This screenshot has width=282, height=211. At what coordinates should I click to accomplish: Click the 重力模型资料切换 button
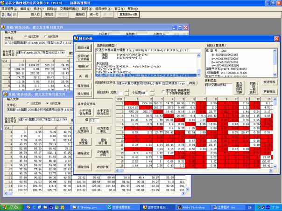click(x=239, y=88)
